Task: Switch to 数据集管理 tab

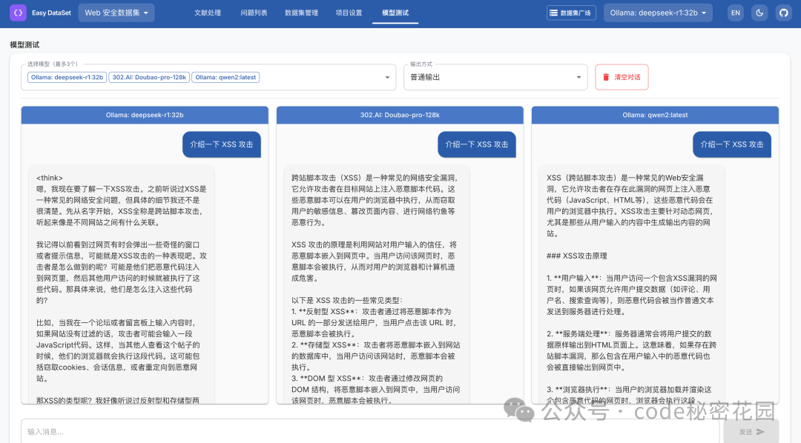Action: click(301, 13)
